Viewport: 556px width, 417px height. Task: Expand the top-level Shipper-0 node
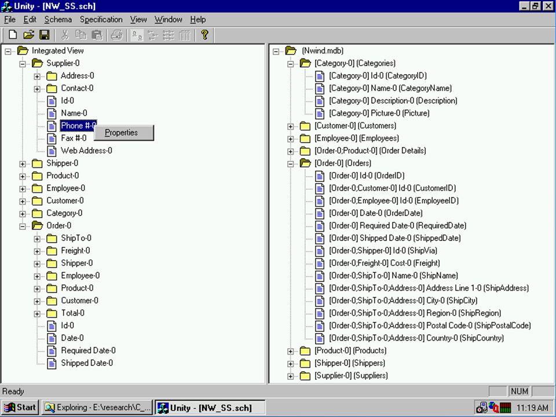click(x=23, y=164)
